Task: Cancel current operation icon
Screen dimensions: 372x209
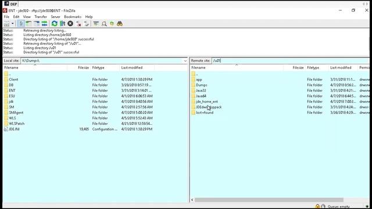Action: [x=70, y=23]
